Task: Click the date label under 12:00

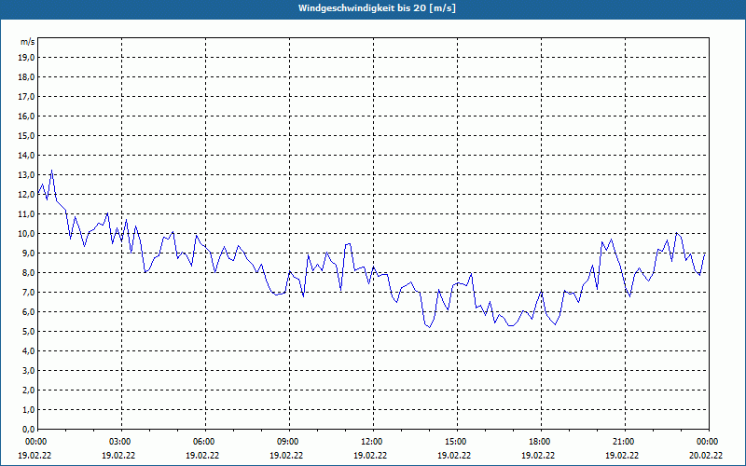Action: pyautogui.click(x=370, y=455)
